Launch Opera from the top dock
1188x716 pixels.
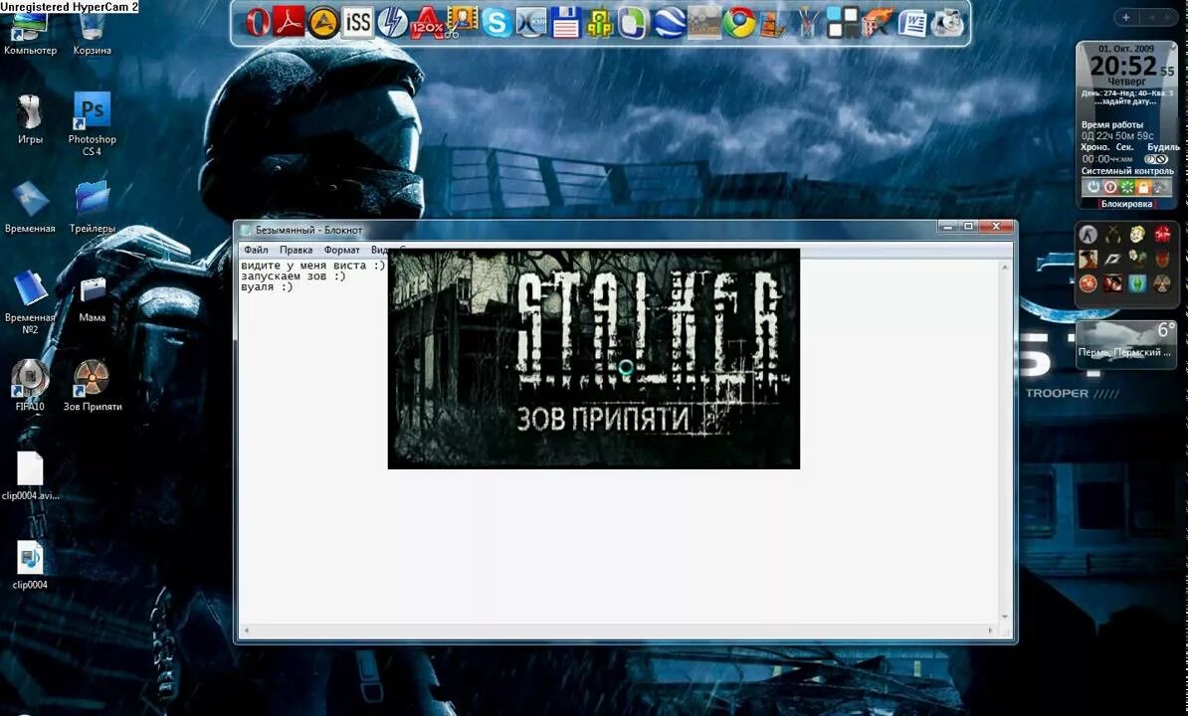pyautogui.click(x=258, y=23)
